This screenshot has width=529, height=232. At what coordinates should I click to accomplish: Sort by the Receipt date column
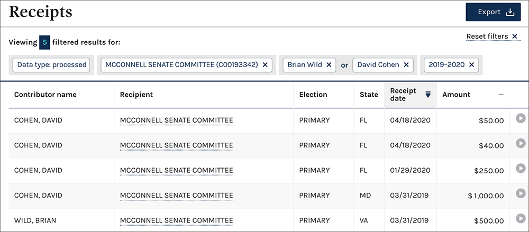pos(410,95)
